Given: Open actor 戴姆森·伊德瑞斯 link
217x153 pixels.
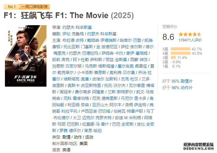Looking at the screenshot, I should coord(102,40).
